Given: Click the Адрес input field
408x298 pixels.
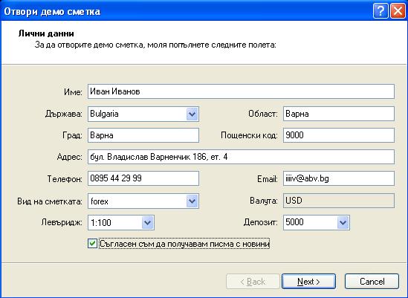Looking at the screenshot, I should click(241, 157).
